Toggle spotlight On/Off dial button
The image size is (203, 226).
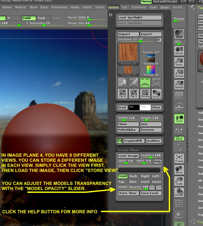pyautogui.click(x=145, y=82)
